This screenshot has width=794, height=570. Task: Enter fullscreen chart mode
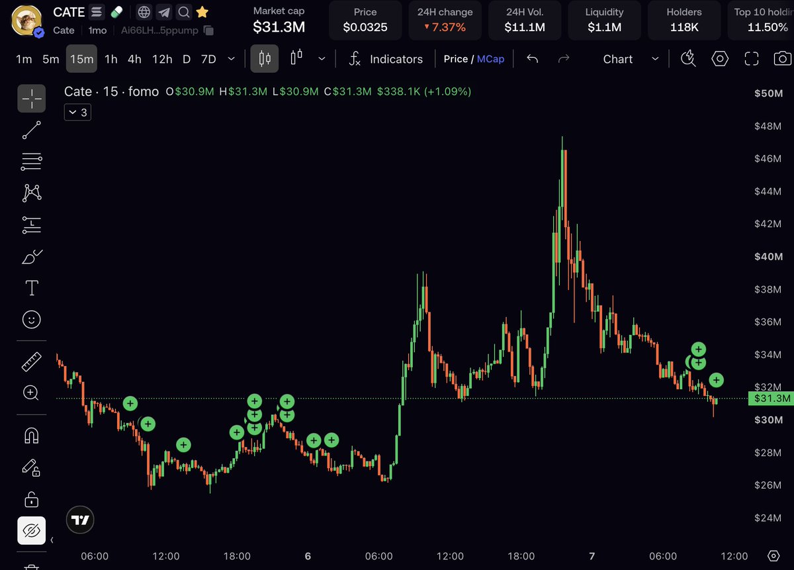(752, 59)
